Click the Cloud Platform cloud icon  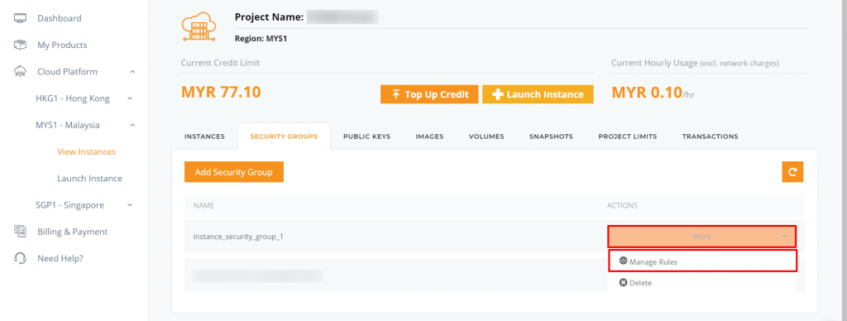[20, 71]
